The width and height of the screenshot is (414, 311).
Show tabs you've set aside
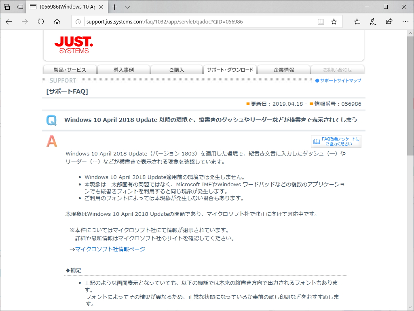click(7, 7)
